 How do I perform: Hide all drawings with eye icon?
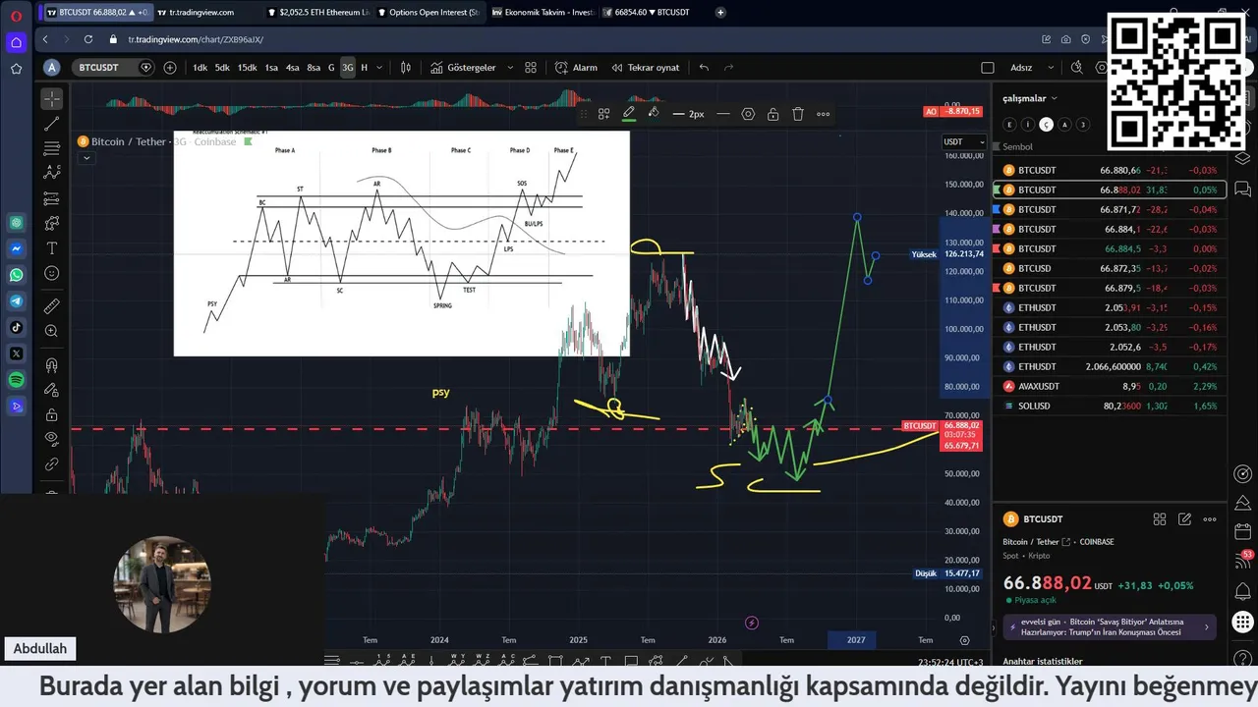coord(52,439)
